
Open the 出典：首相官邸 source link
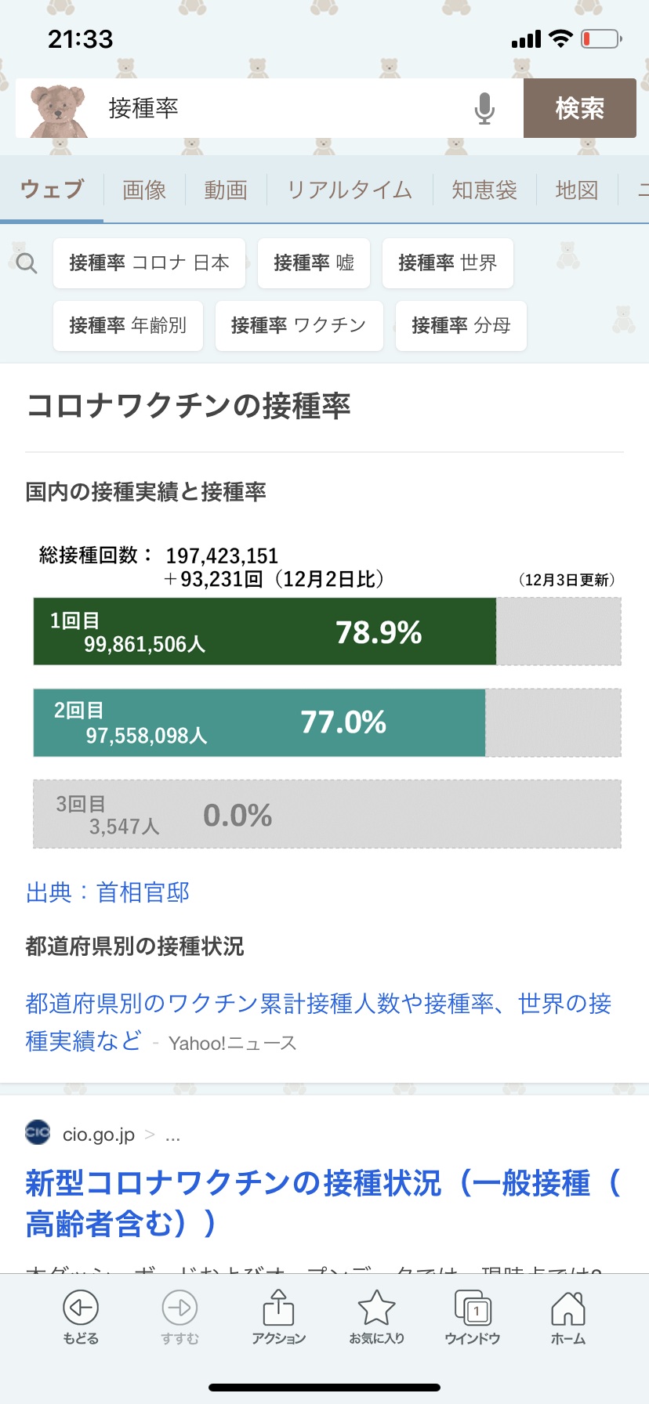click(108, 892)
